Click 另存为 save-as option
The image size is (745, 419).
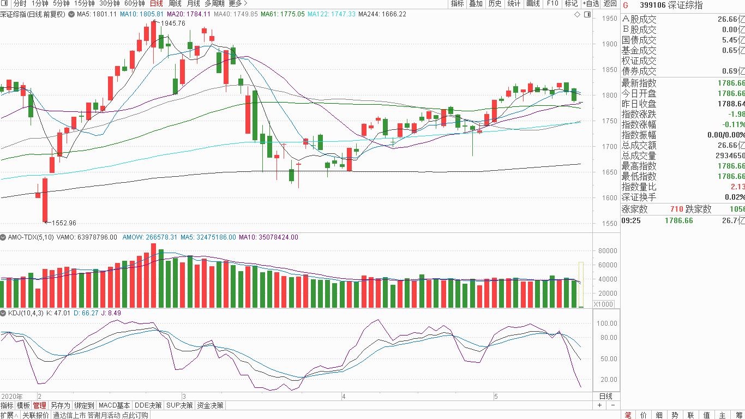coord(60,405)
